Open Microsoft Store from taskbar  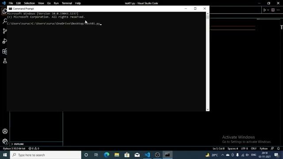127,155
